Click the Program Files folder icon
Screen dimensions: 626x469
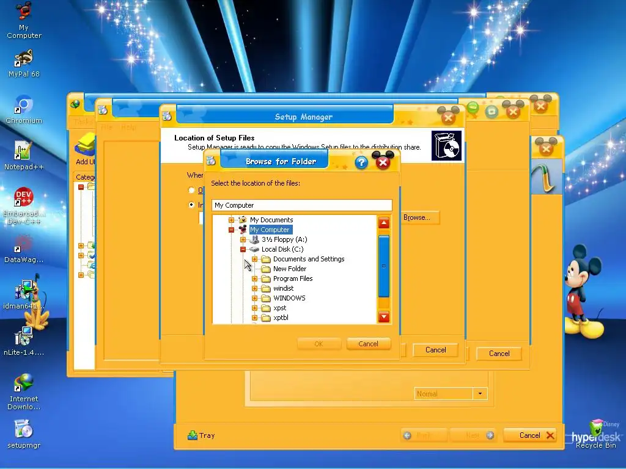(266, 278)
